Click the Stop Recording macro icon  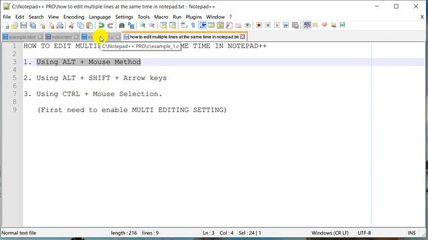tap(267, 25)
